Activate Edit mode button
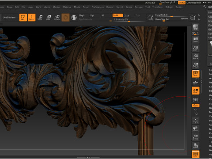212x159 pixels. 23,18
